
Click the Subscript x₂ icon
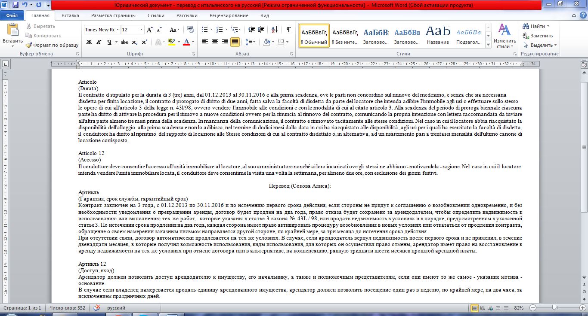(135, 42)
